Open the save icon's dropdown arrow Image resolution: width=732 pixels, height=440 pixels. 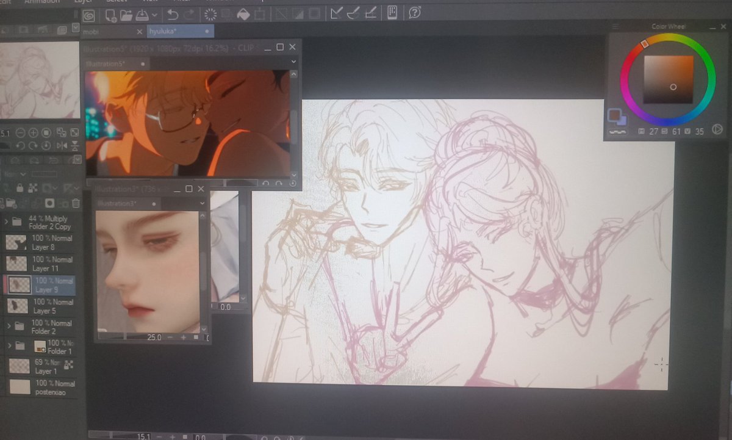click(x=154, y=15)
